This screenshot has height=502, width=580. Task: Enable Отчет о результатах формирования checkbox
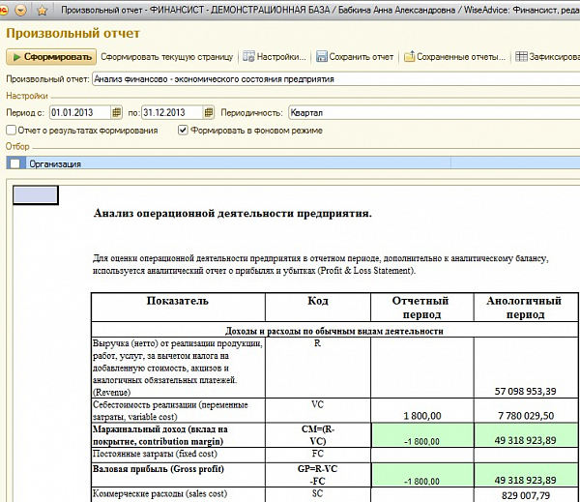pyautogui.click(x=11, y=130)
